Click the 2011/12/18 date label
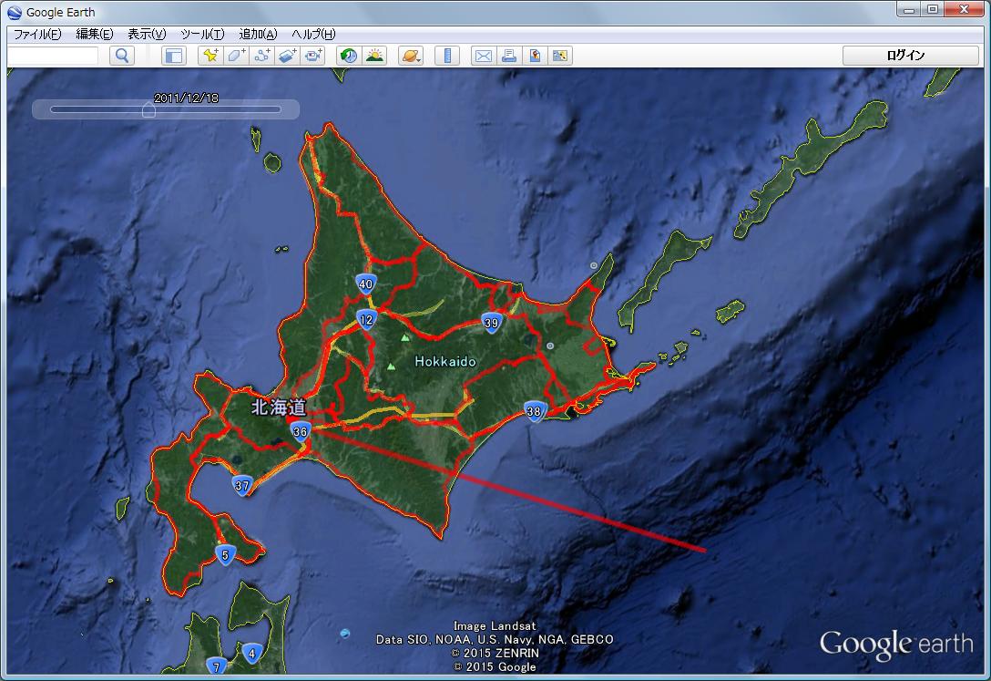Viewport: 991px width, 681px height. [x=186, y=98]
